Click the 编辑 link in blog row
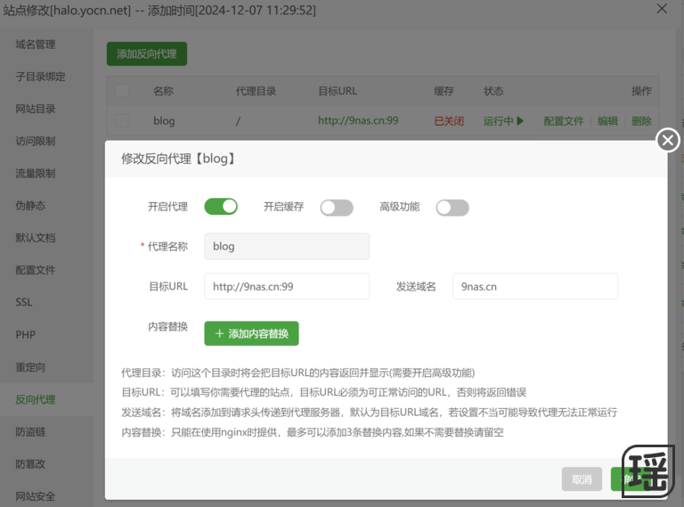 point(607,121)
